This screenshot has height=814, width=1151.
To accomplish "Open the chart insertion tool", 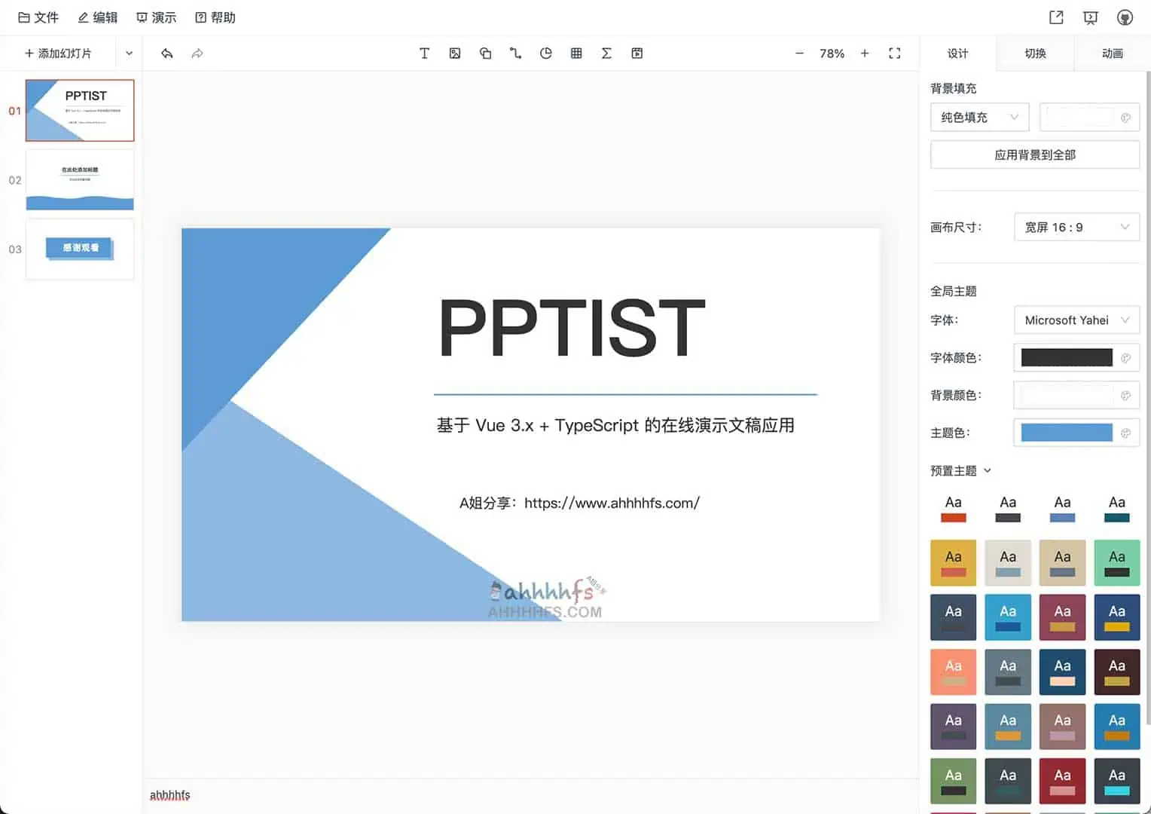I will (545, 53).
